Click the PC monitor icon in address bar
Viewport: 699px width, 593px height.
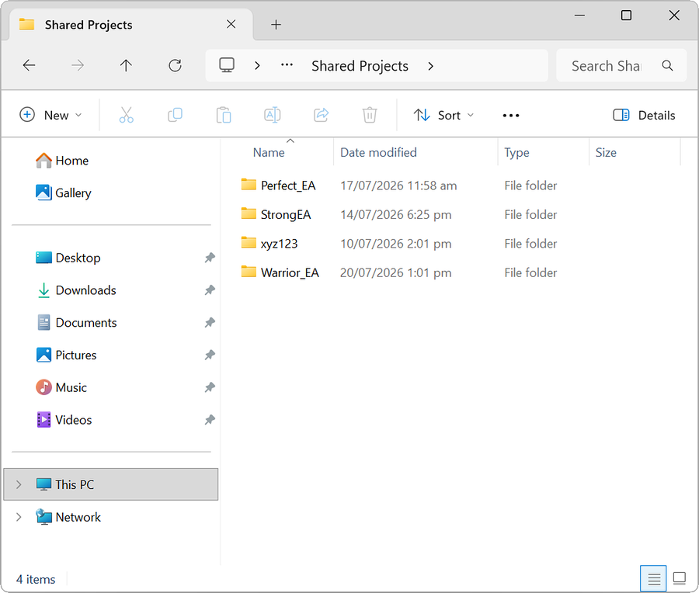click(227, 65)
